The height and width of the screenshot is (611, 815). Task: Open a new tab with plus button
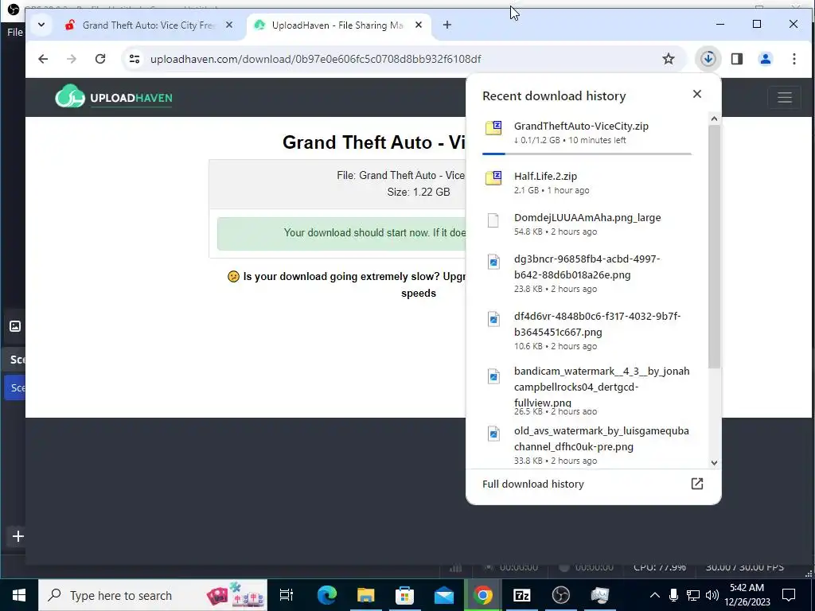click(447, 25)
